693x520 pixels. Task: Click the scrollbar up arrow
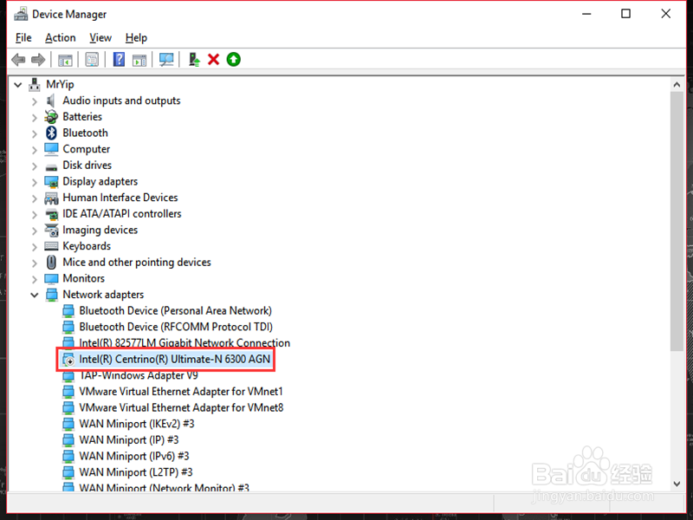[x=677, y=84]
